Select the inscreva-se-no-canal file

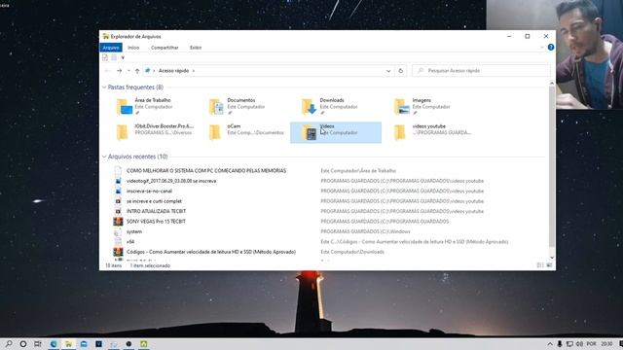[149, 191]
